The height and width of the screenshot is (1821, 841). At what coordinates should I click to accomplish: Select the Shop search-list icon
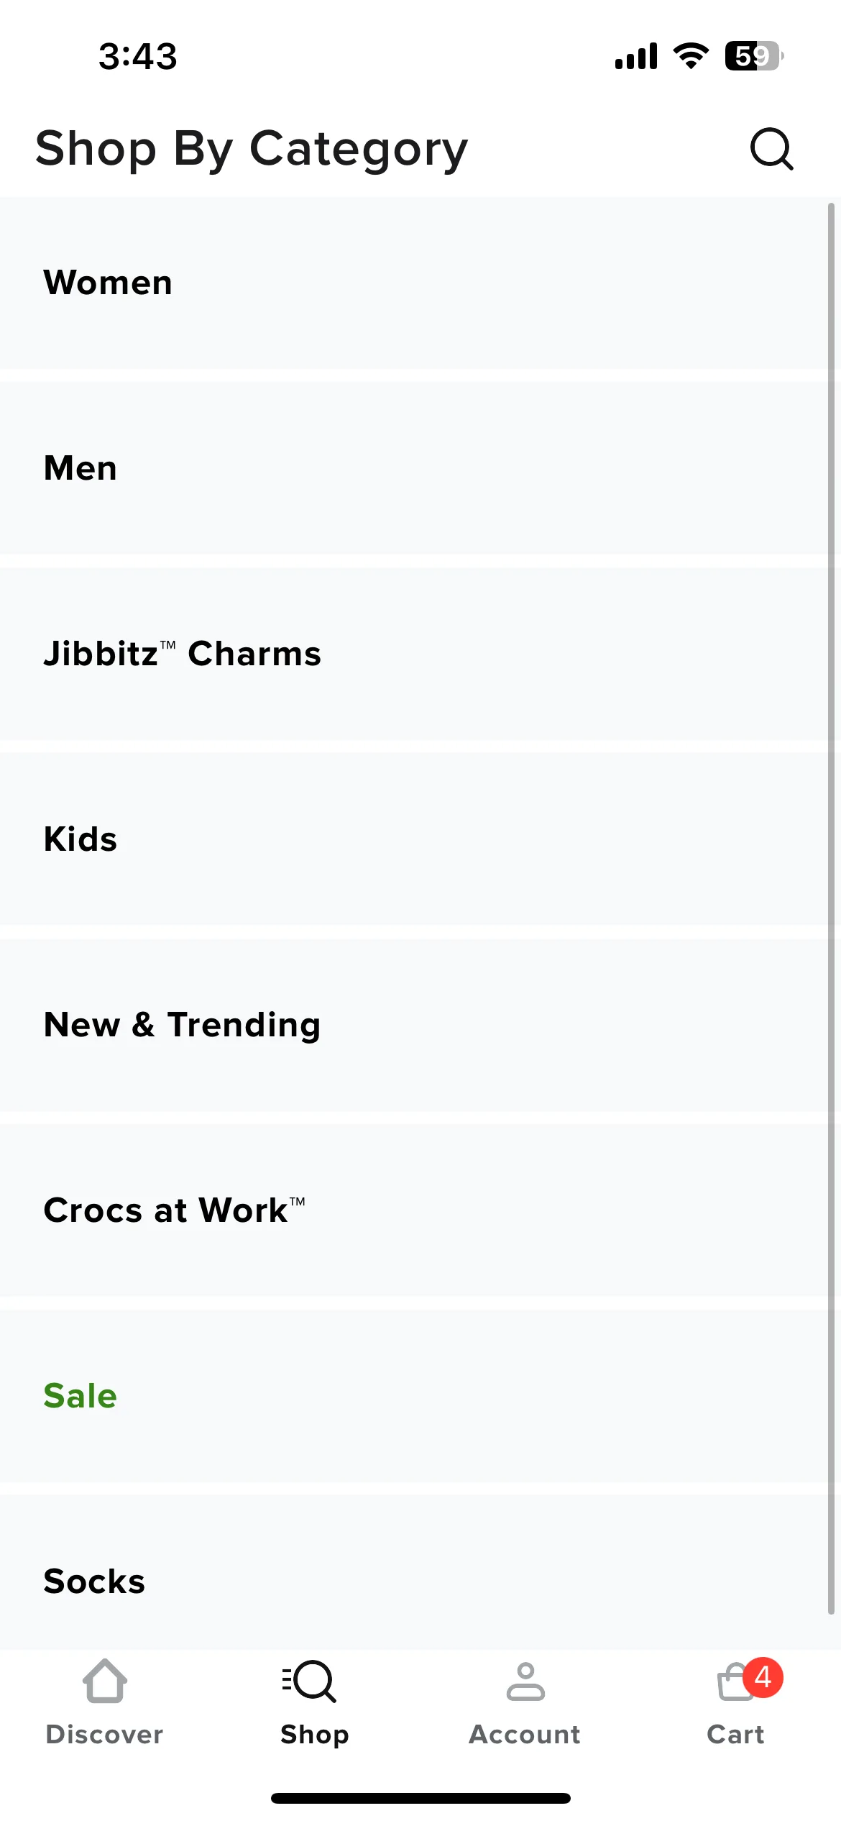(x=309, y=1681)
